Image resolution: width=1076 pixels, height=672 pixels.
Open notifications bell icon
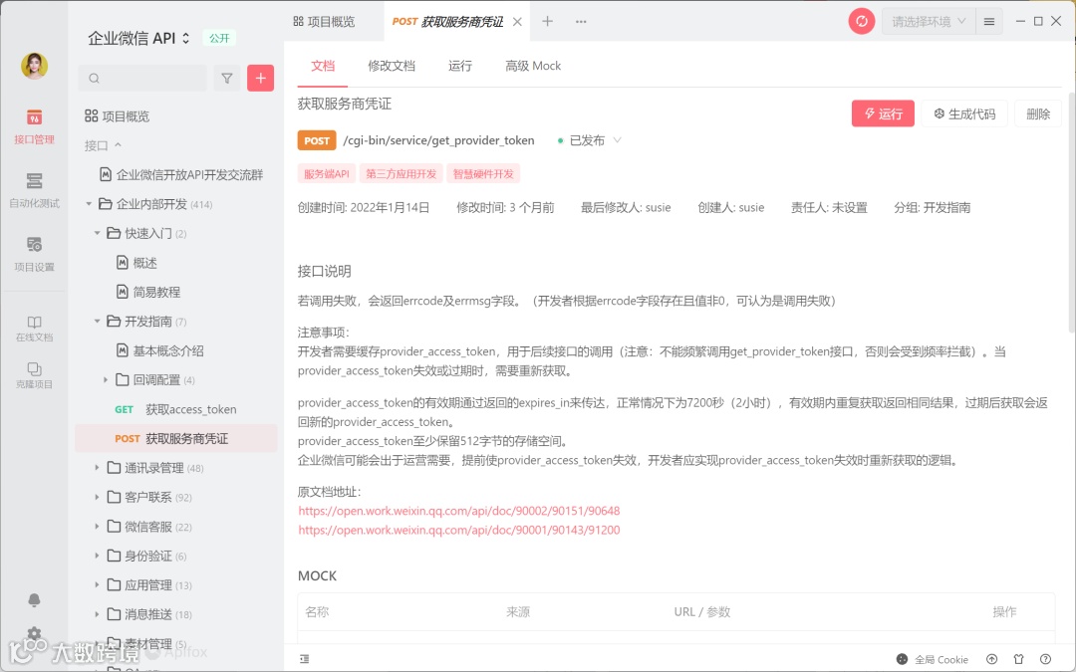(x=34, y=600)
